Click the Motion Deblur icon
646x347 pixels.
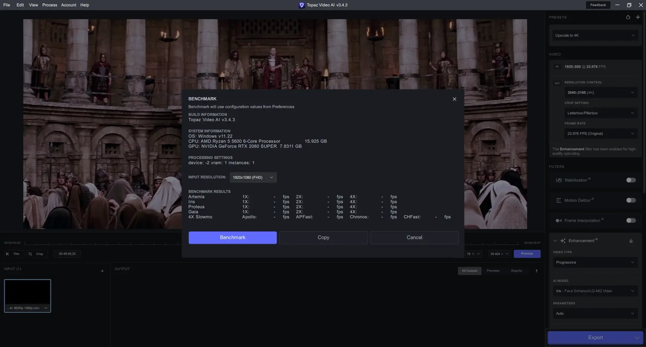(559, 200)
